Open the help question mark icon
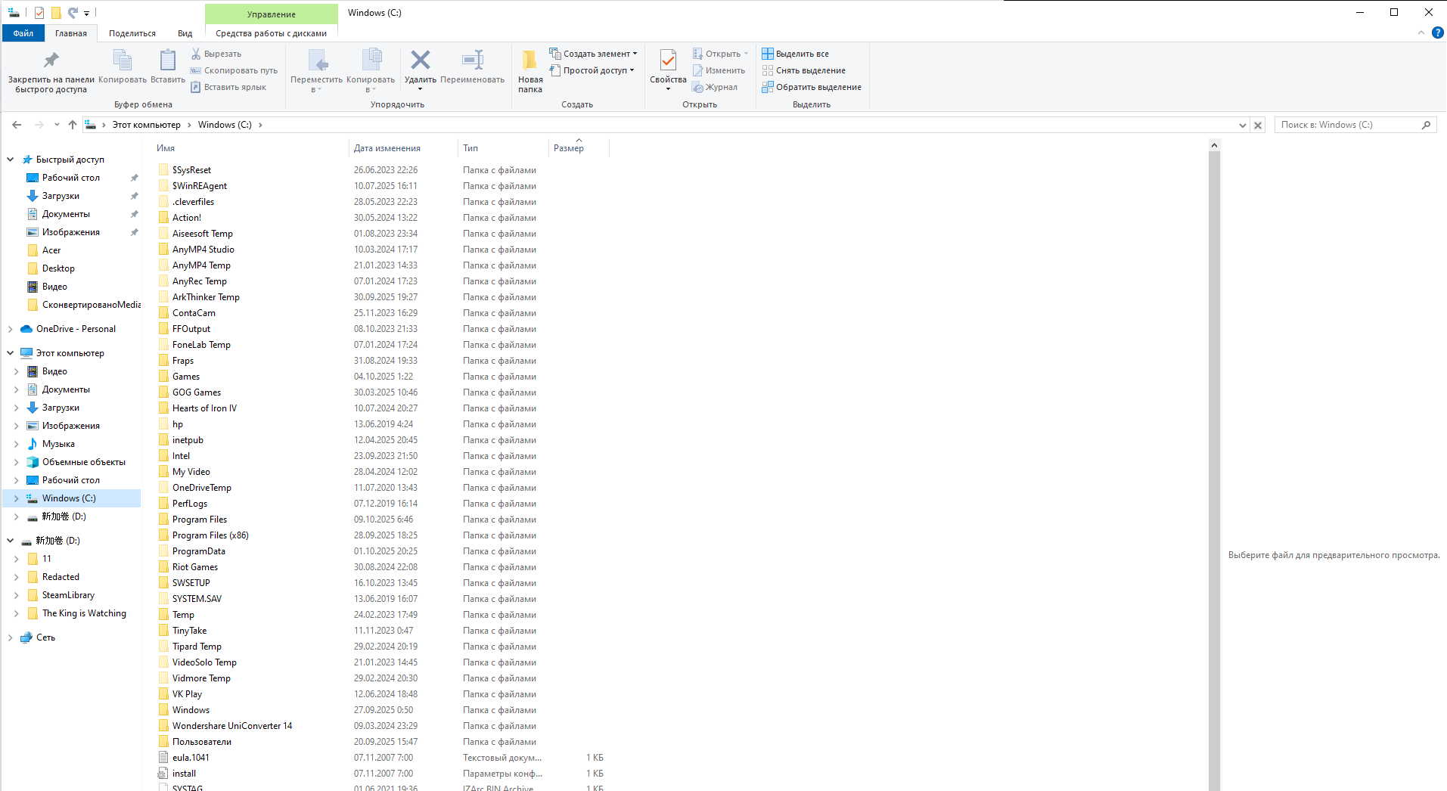This screenshot has height=791, width=1447. click(x=1437, y=33)
